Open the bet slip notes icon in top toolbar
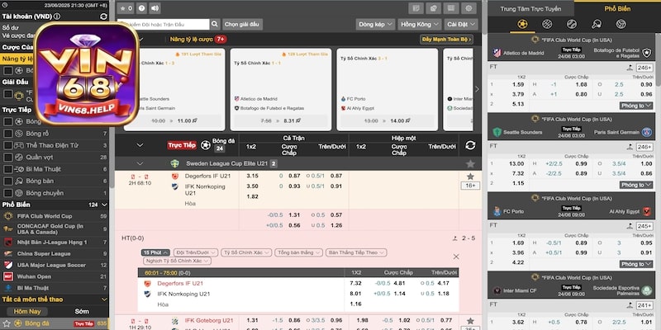The width and height of the screenshot is (661, 330). [416, 8]
